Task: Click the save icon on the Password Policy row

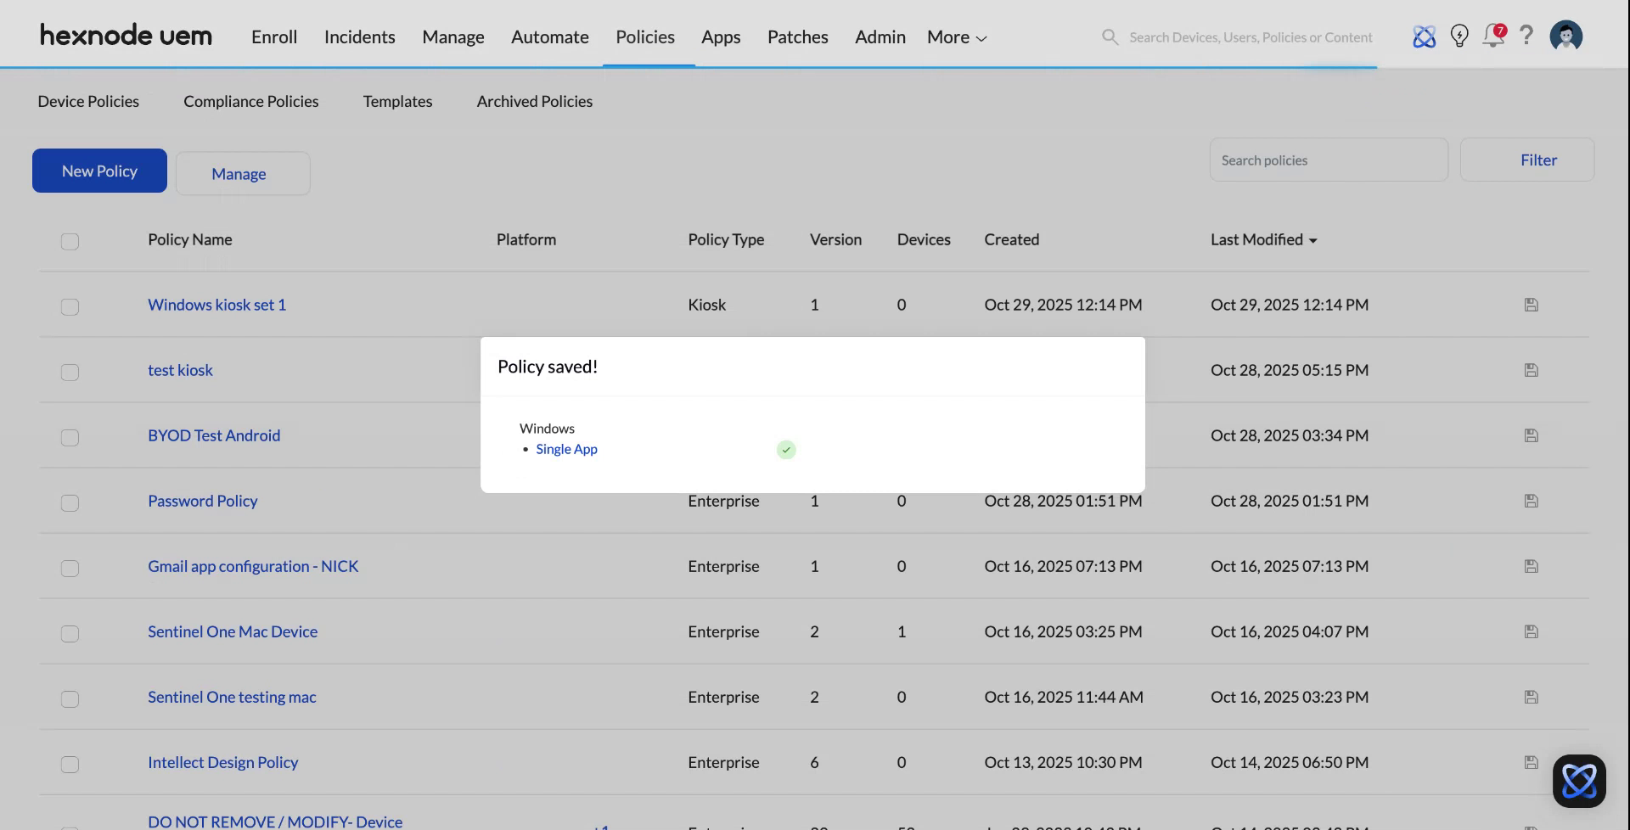Action: tap(1531, 501)
